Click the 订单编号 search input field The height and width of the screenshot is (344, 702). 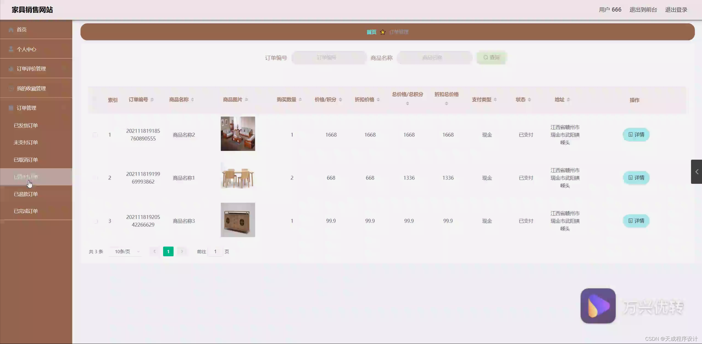pyautogui.click(x=329, y=58)
